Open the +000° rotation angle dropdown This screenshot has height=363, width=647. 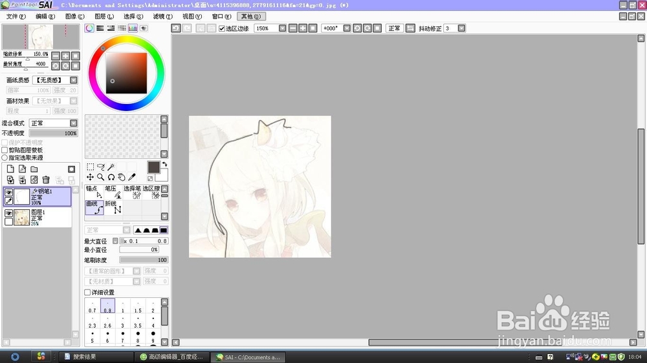pyautogui.click(x=347, y=28)
